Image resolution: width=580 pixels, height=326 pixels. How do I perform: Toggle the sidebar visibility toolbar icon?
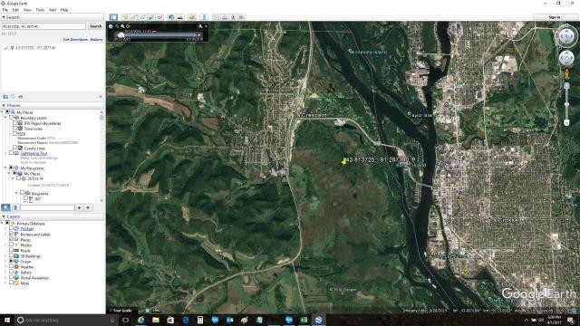point(113,17)
